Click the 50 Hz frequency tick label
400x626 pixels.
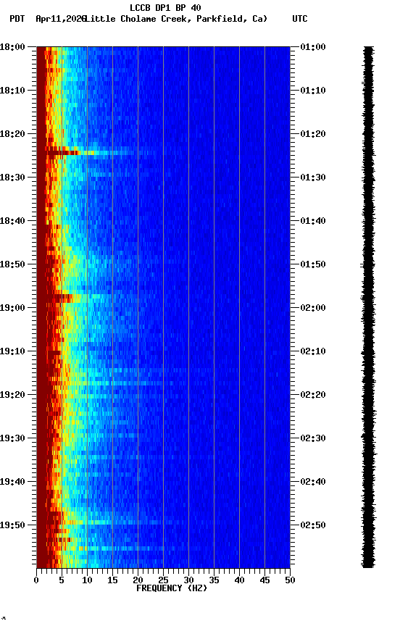pos(290,580)
